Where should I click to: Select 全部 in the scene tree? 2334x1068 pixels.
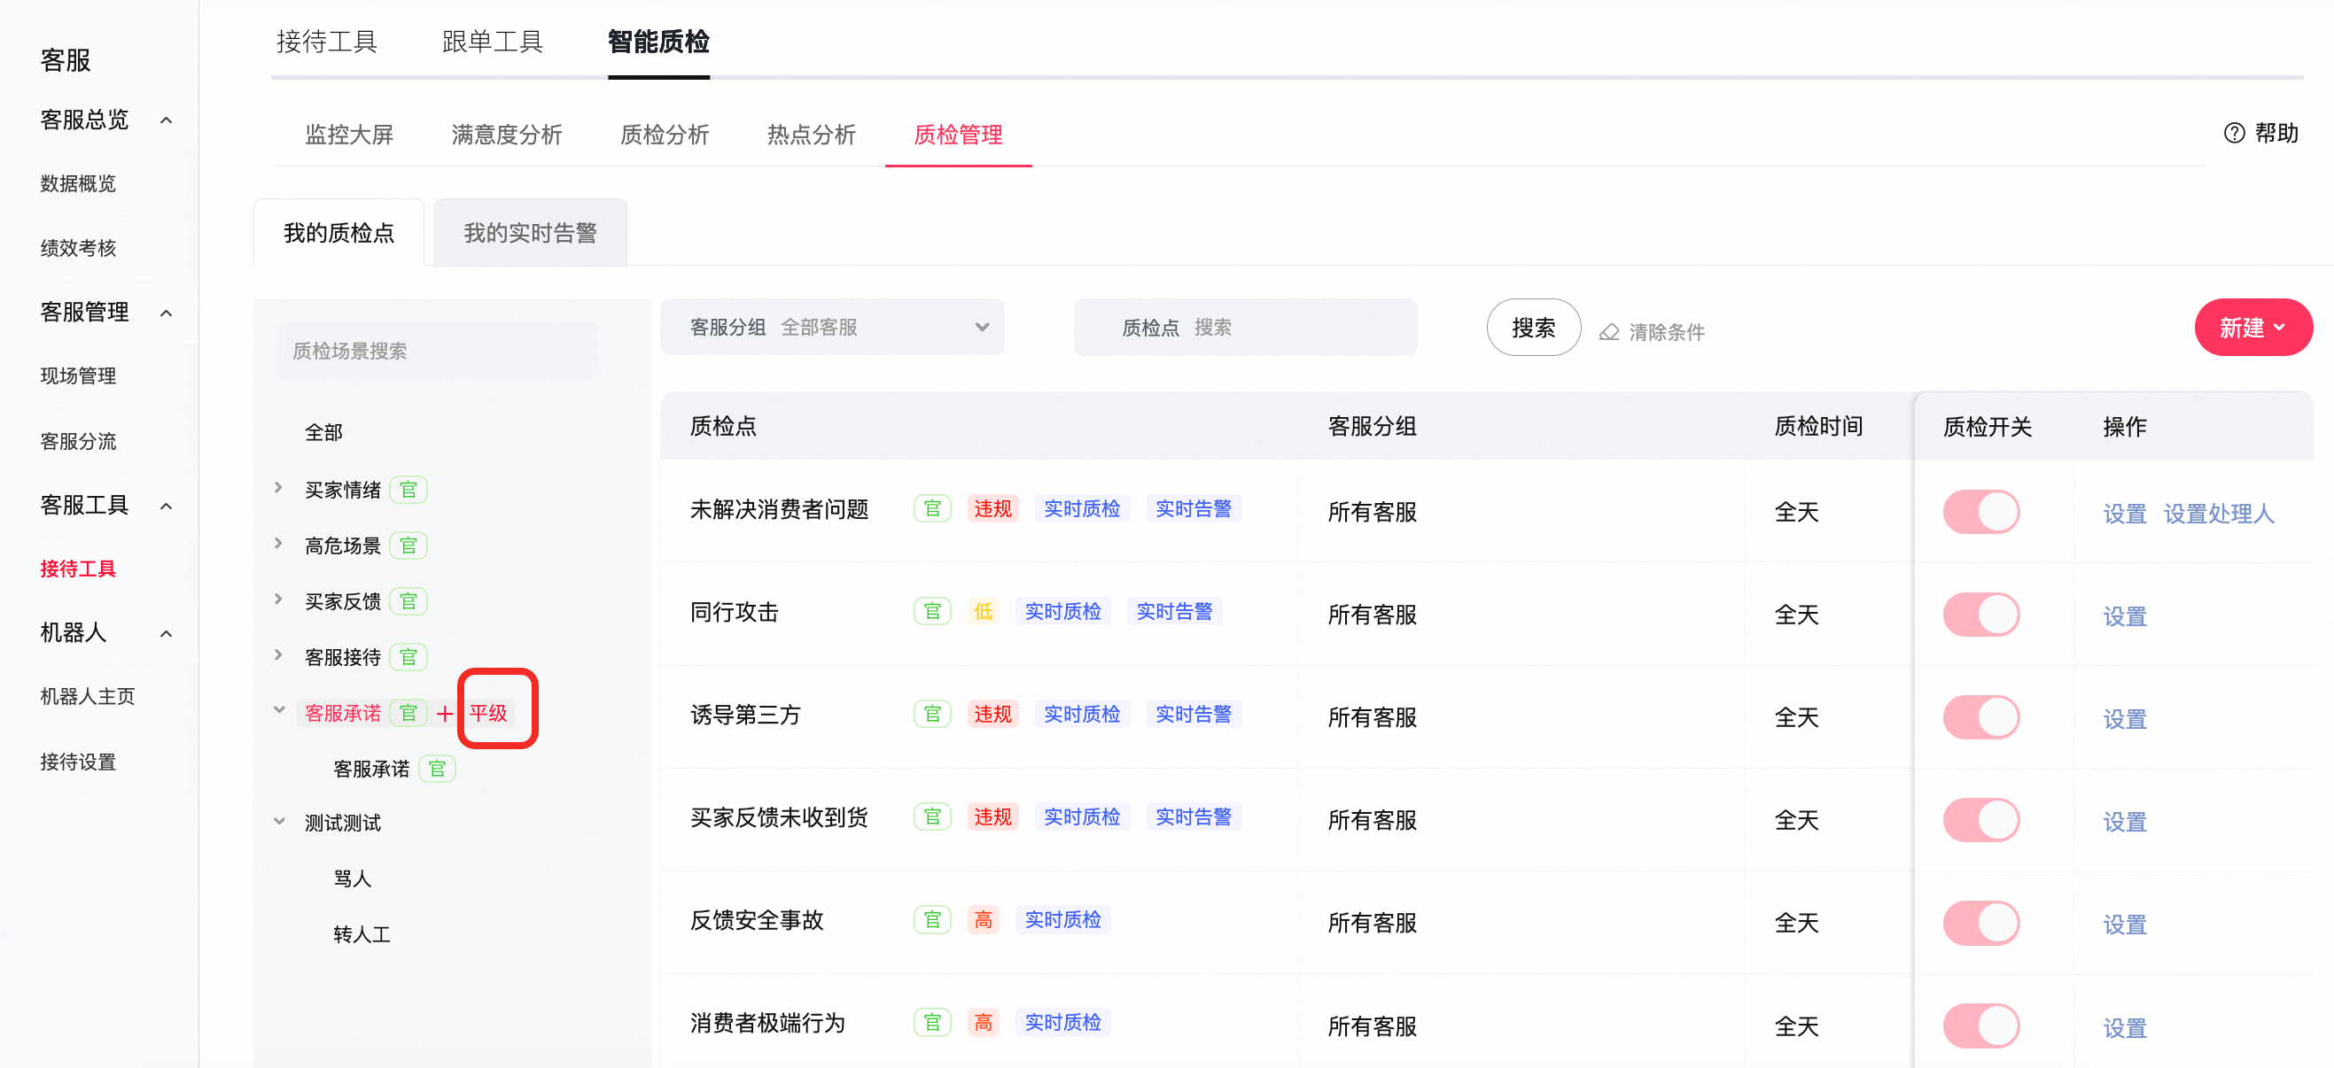(x=323, y=432)
